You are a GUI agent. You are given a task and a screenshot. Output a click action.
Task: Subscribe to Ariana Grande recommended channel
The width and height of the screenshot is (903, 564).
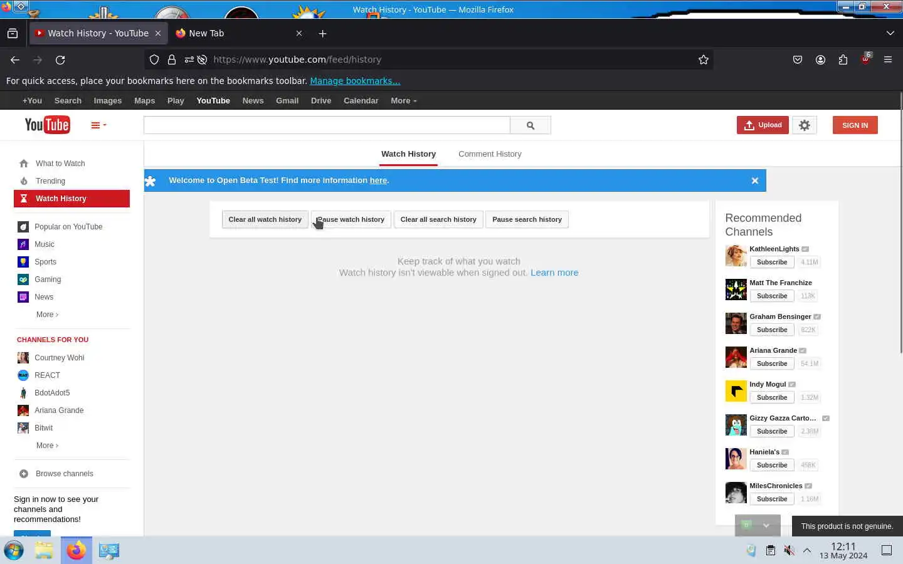[772, 363]
